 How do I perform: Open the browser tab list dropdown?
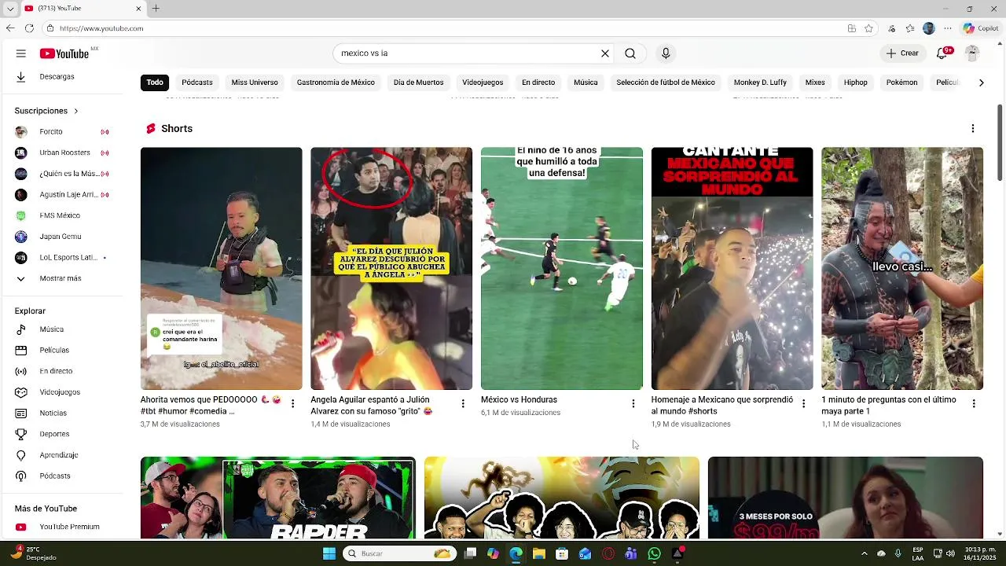[x=10, y=9]
